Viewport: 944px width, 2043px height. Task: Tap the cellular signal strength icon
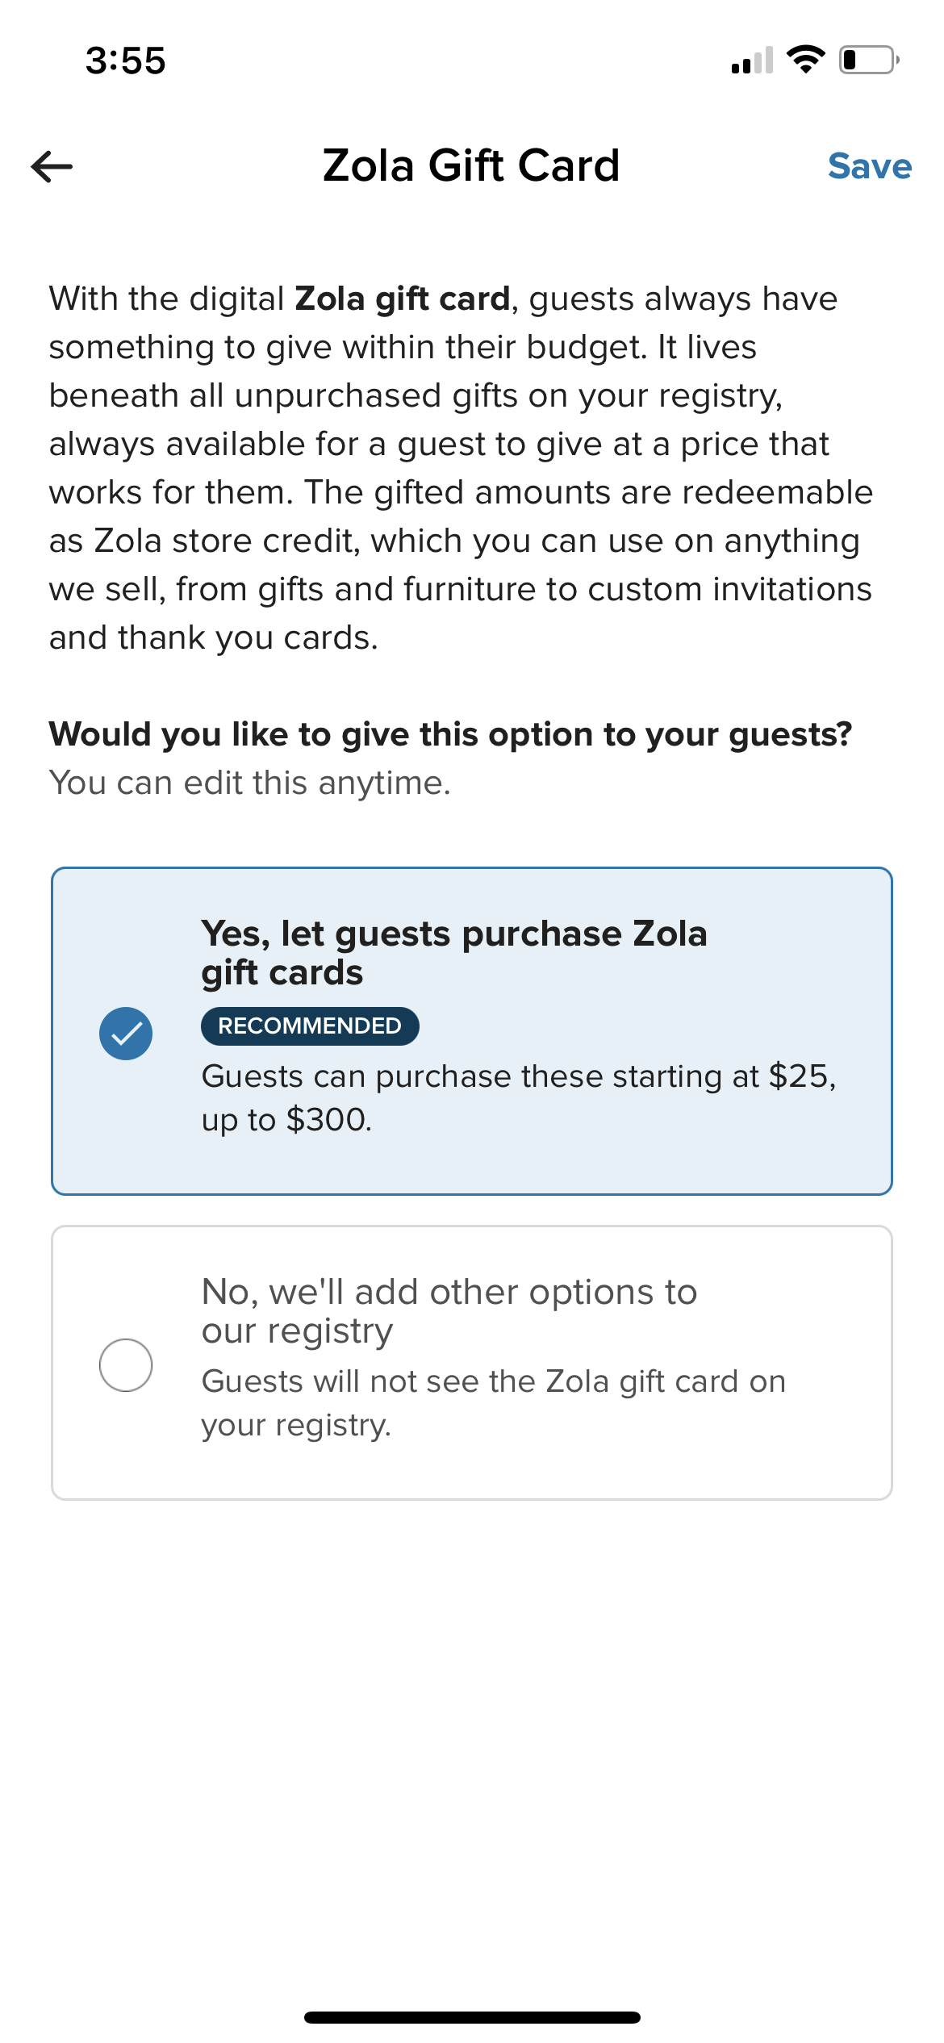click(751, 61)
